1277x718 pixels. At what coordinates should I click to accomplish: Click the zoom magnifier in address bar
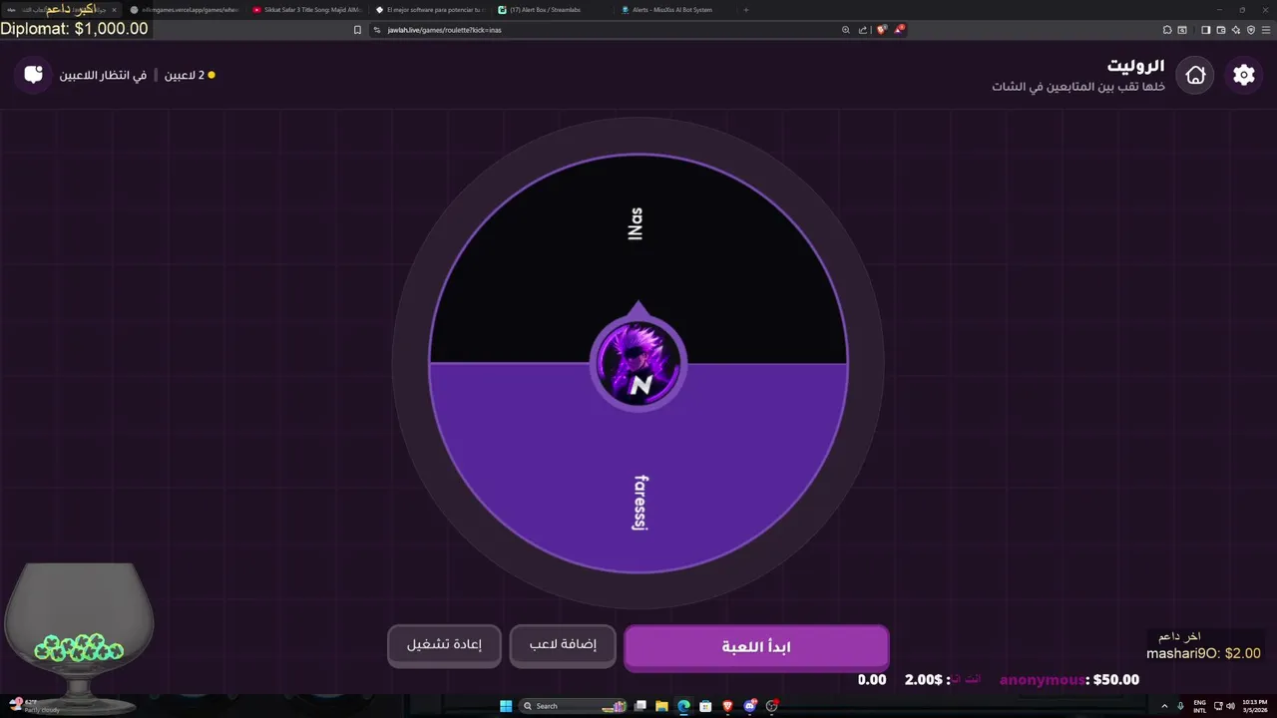tap(846, 30)
